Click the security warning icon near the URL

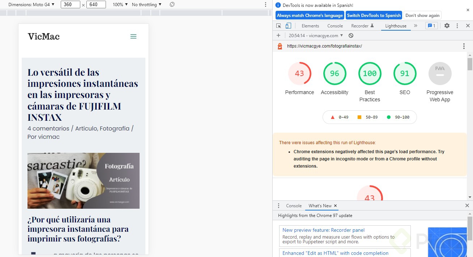[280, 46]
